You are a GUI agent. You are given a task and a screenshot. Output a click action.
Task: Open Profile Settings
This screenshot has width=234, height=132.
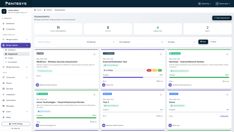tap(16, 124)
